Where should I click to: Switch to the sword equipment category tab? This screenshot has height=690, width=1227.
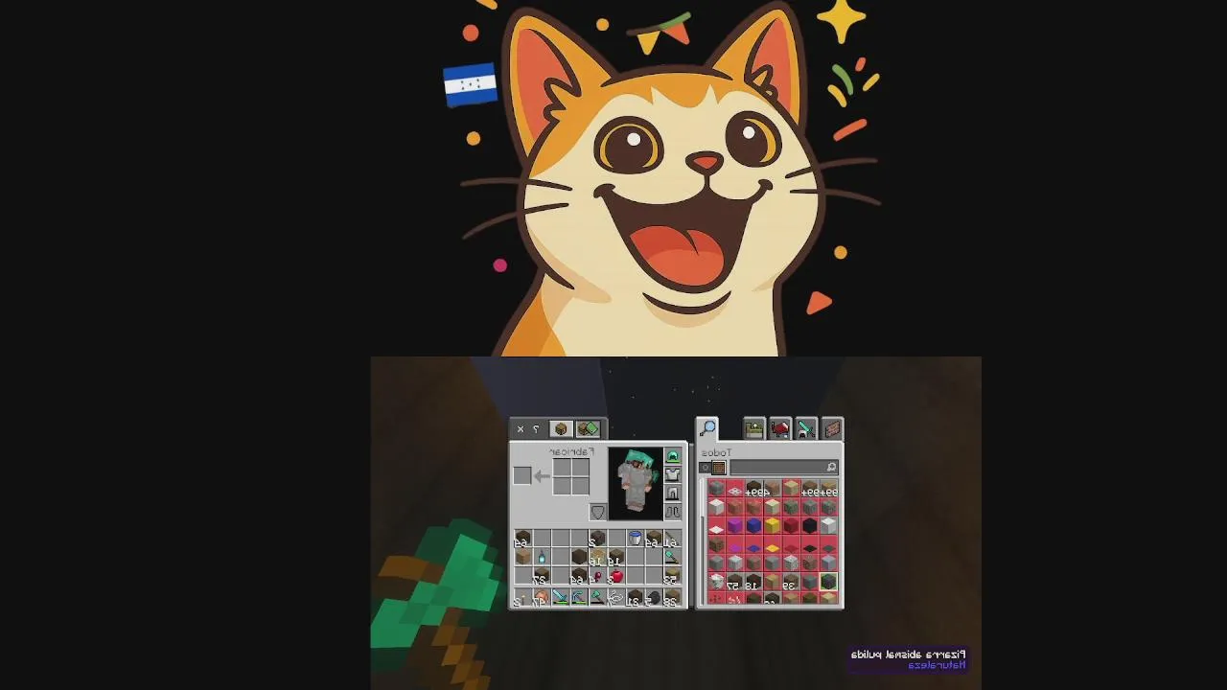(x=806, y=428)
